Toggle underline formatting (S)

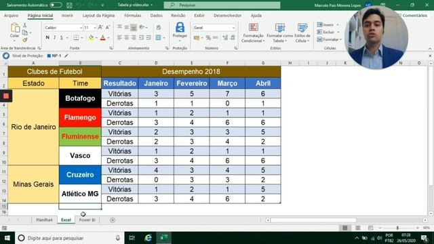[62, 38]
